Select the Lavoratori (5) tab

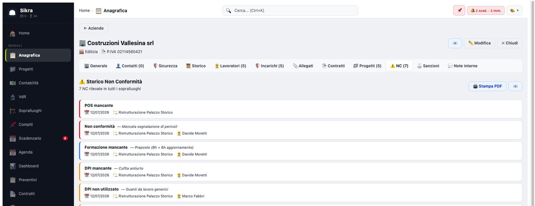coord(230,66)
